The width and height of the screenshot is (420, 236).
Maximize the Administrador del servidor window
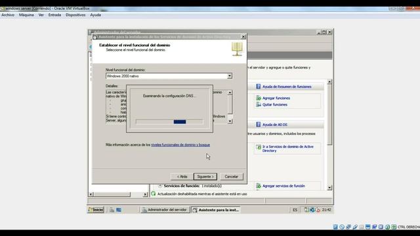coord(324,32)
